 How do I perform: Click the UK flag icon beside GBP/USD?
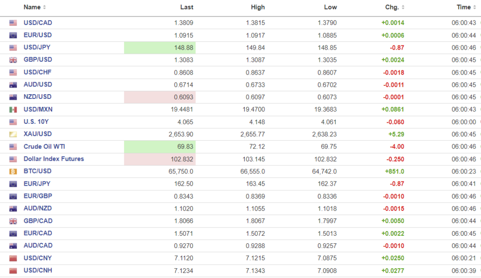[13, 60]
